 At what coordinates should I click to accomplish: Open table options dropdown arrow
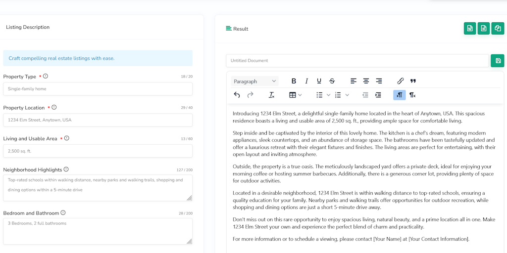(300, 95)
